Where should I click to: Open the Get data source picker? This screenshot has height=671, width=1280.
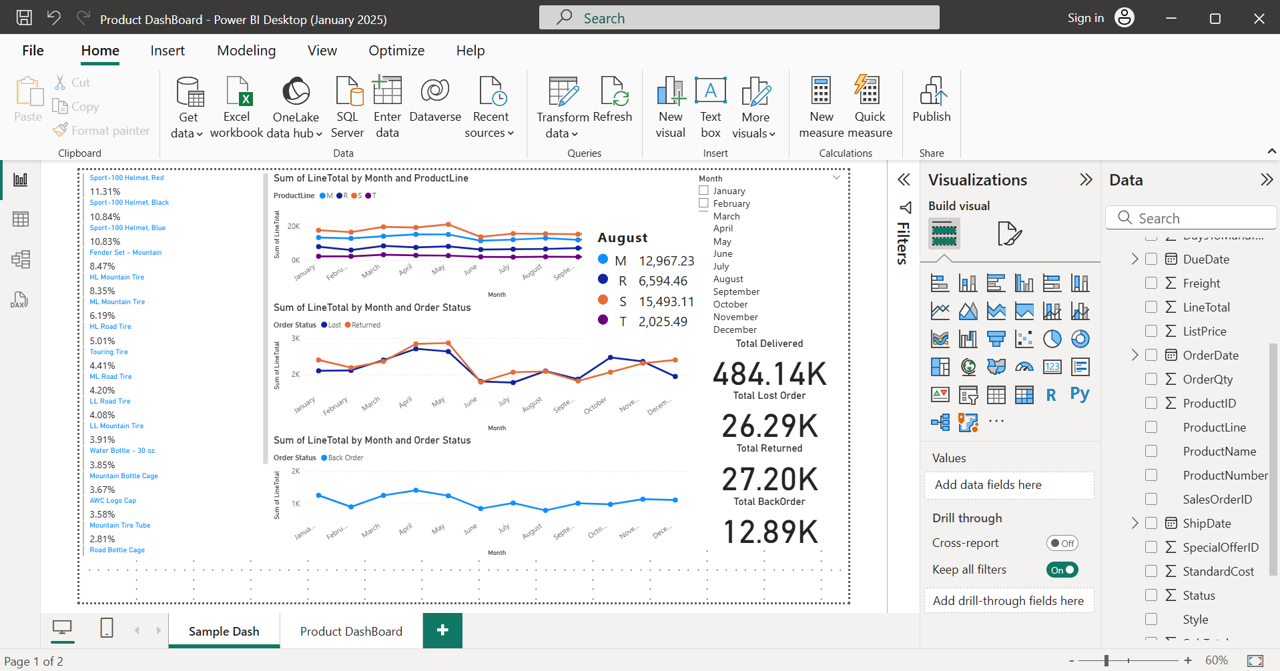[188, 107]
